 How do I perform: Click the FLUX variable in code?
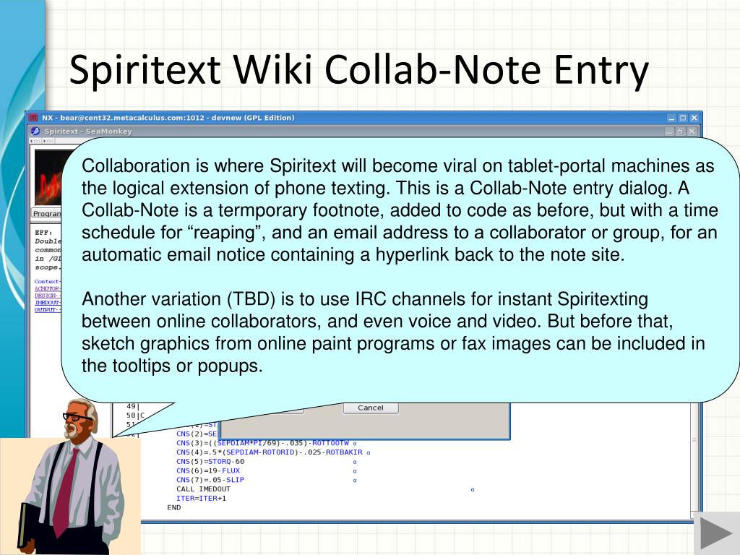[231, 470]
